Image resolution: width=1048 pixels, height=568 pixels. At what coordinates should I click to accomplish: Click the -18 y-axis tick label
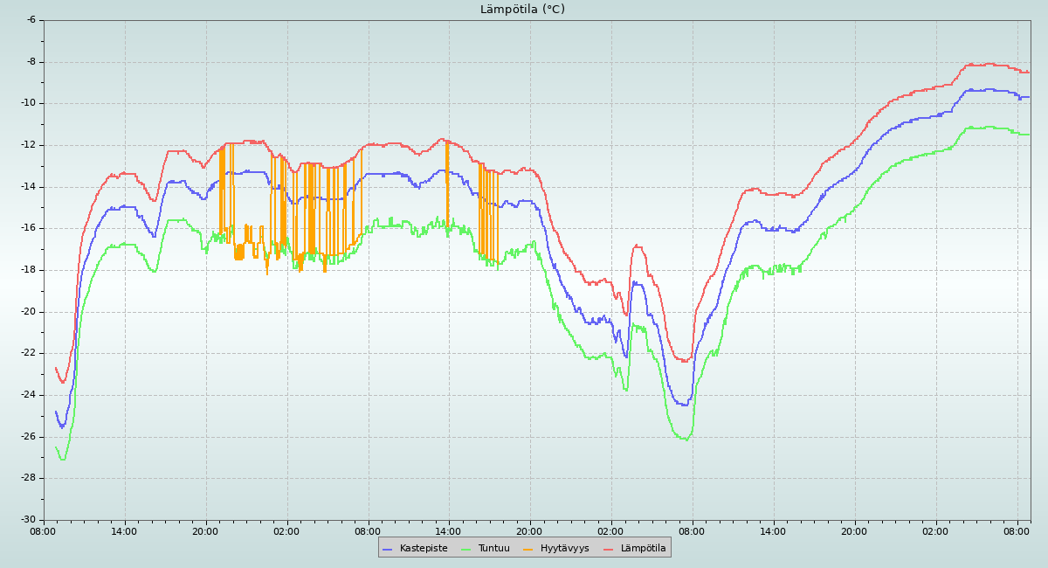(28, 269)
